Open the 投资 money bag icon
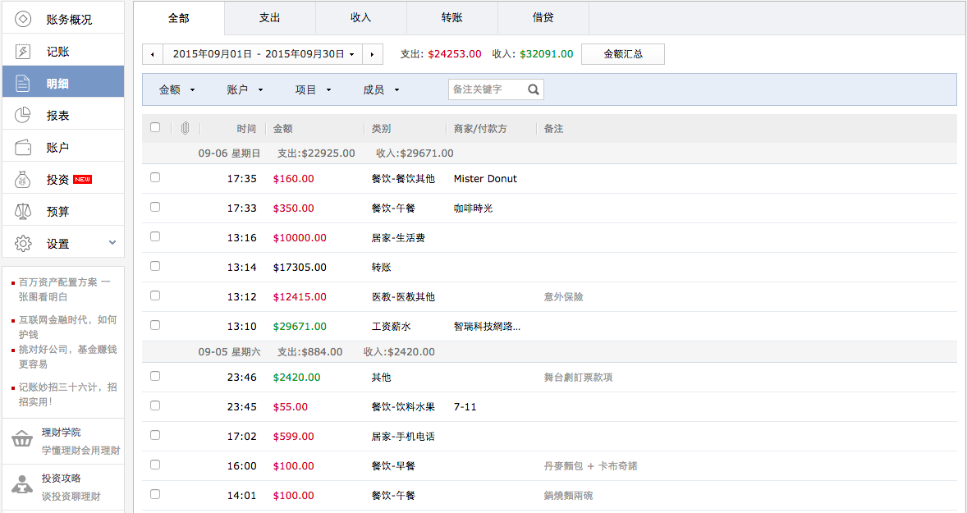 tap(23, 179)
